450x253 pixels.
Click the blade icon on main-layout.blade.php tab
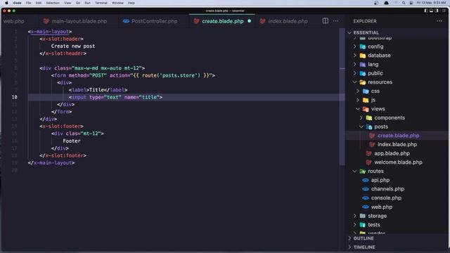46,21
